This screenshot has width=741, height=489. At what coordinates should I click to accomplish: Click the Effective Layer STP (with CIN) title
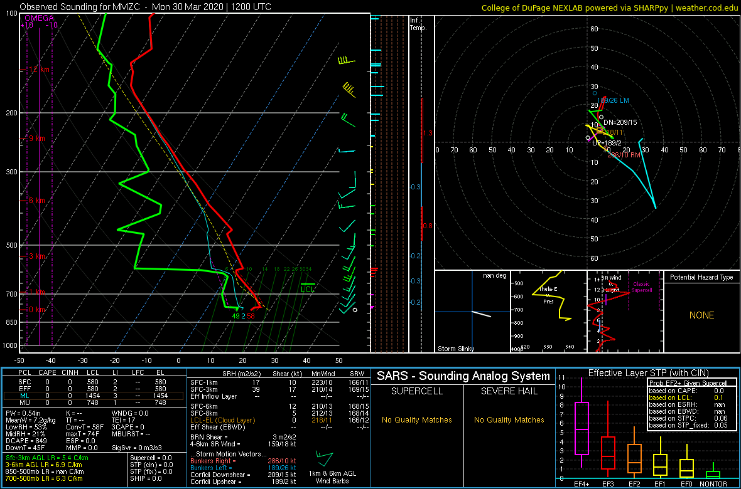pos(647,374)
